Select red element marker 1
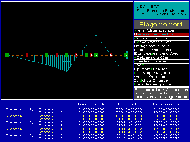The width and height of the screenshot is (190, 142). (x=27, y=55)
